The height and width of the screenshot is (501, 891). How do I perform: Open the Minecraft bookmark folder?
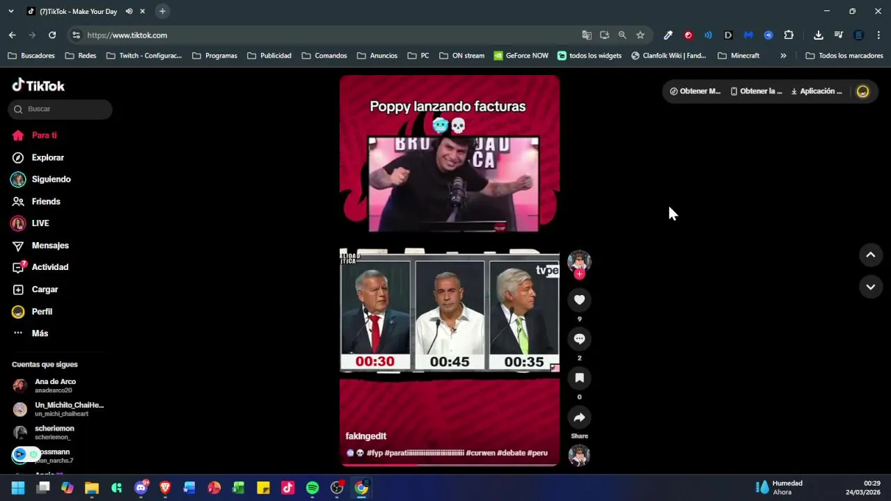pyautogui.click(x=739, y=56)
